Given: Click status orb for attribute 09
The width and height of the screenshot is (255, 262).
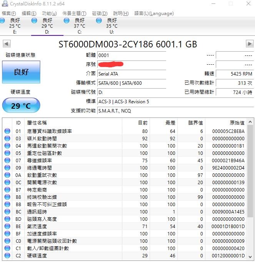Looking at the screenshot, I should point(7,168).
